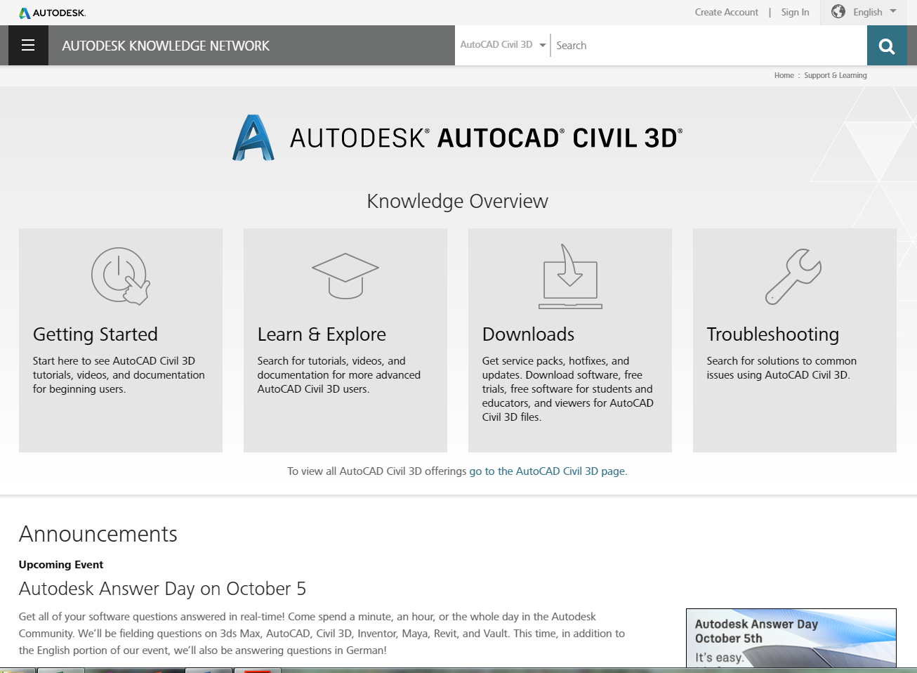The image size is (917, 673).
Task: Click 'Autodesk Answer Day on October 5' title
Action: tap(162, 589)
